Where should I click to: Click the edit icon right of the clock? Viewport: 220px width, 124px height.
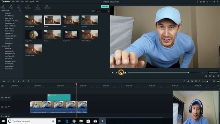28,81
